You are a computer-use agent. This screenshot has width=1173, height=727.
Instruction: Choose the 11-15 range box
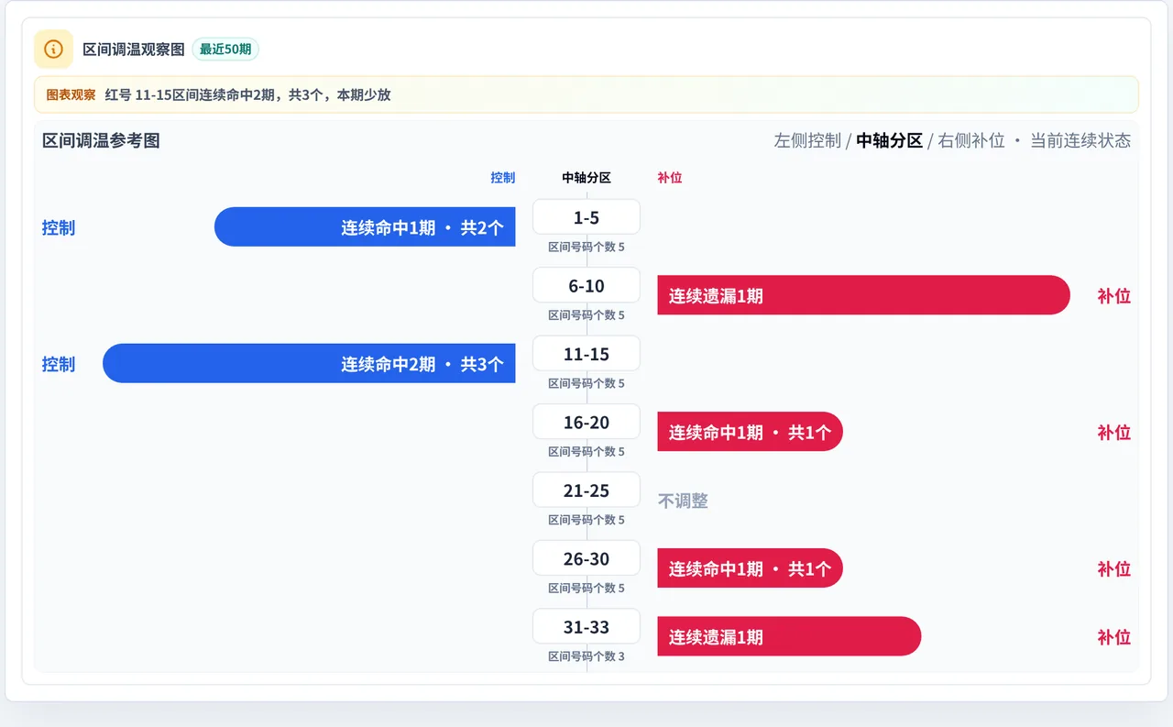(x=586, y=354)
